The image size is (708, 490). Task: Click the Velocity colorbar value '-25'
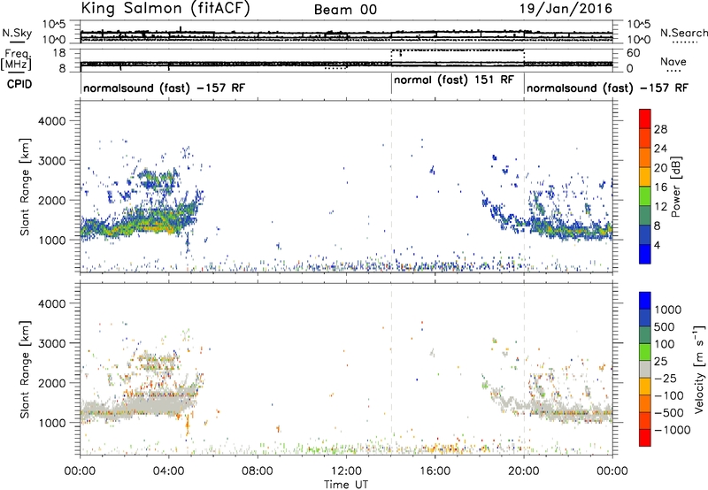(666, 378)
